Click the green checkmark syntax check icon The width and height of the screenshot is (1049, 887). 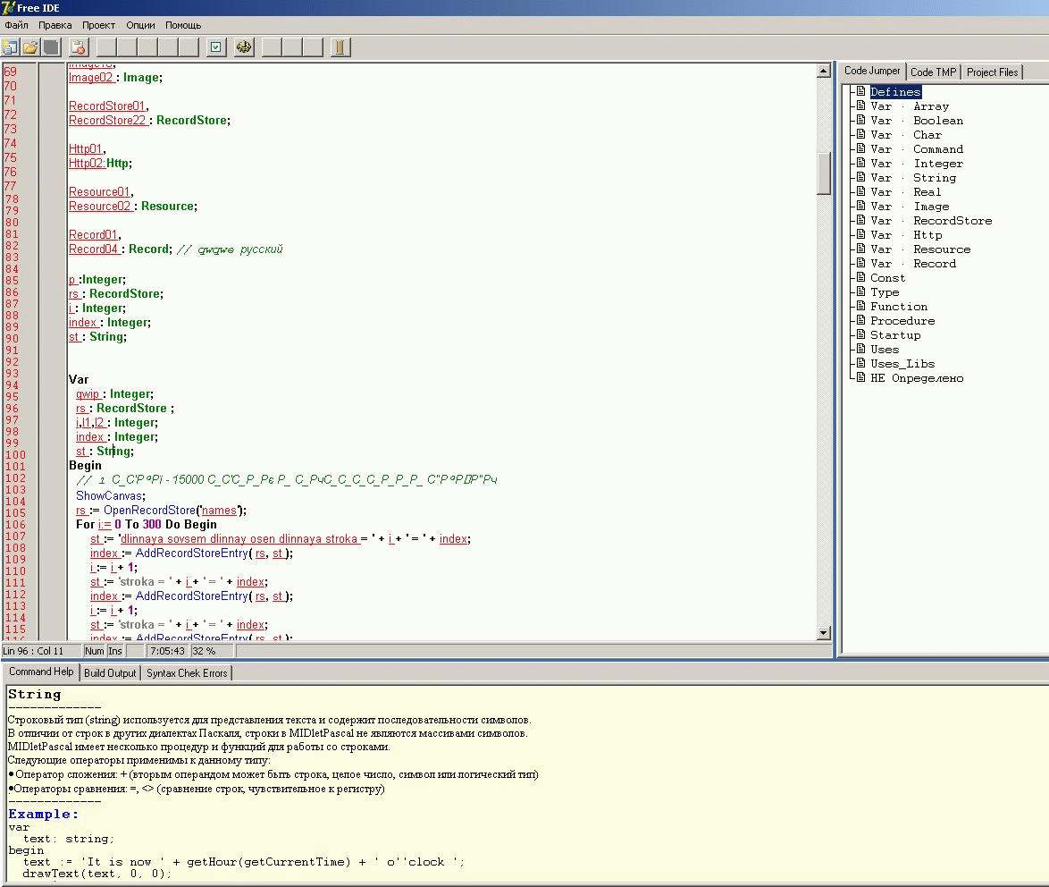[215, 47]
